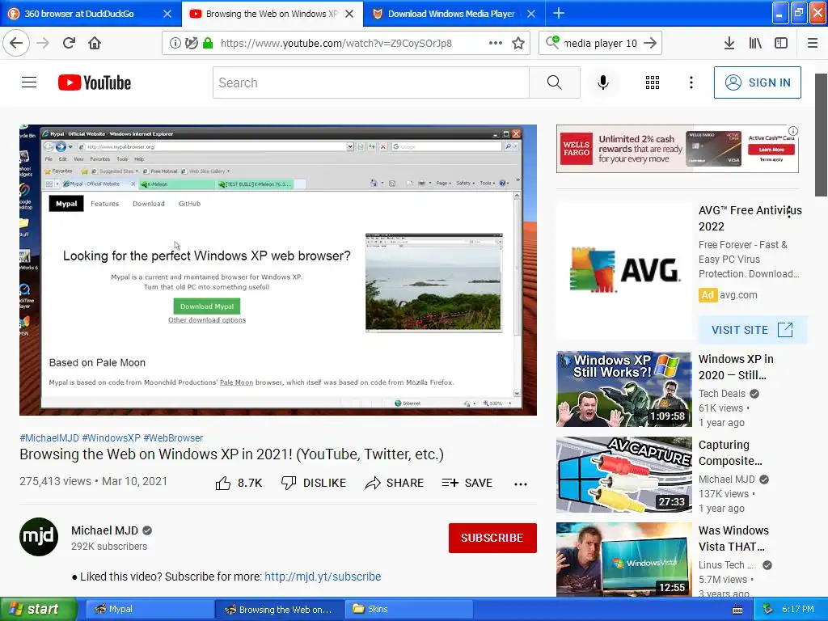Switch to the Download Windows Media Player tab

(451, 14)
